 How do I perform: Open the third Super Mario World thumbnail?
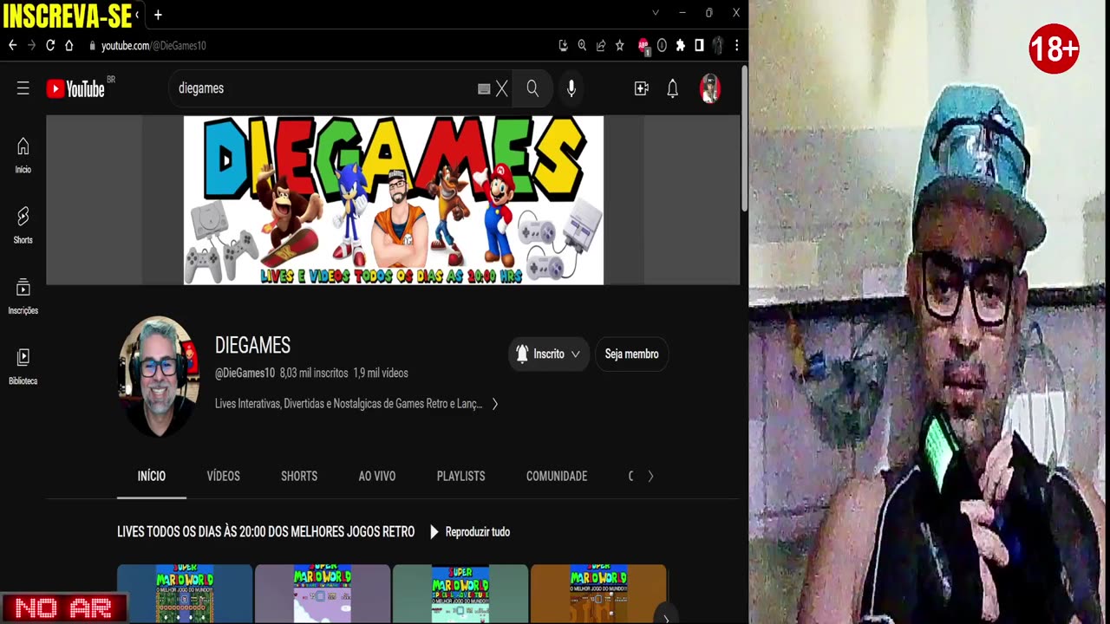pyautogui.click(x=460, y=594)
